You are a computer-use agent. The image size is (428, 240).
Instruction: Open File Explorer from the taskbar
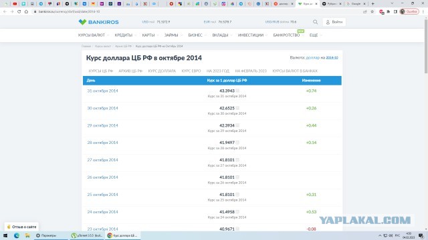pos(27,235)
